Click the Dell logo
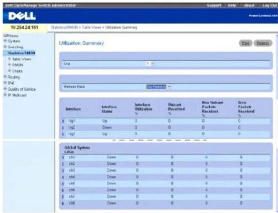The height and width of the screenshot is (213, 278). (22, 16)
